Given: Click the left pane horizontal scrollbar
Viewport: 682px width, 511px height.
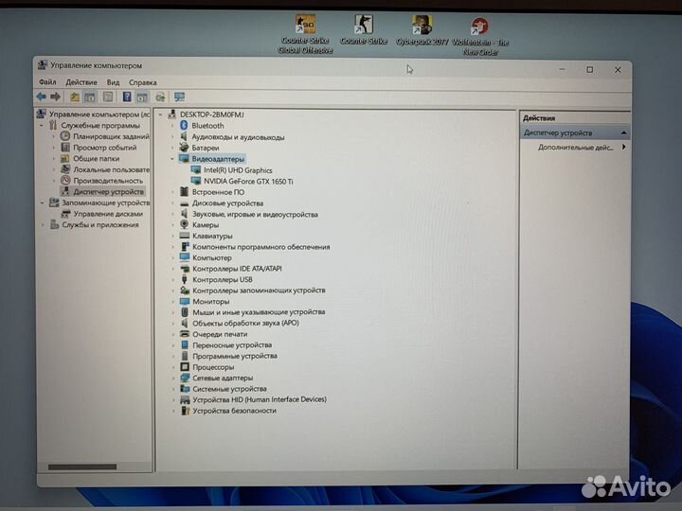Looking at the screenshot, I should click(81, 467).
